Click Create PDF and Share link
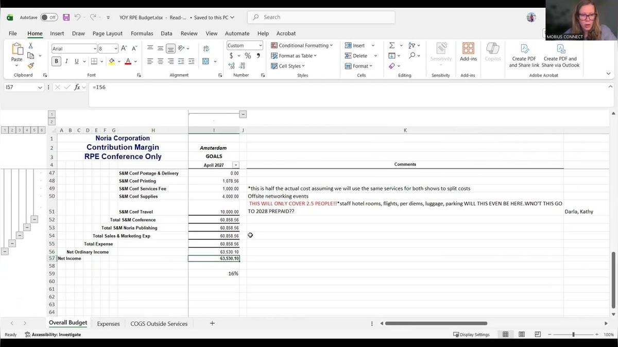This screenshot has width=618, height=347. click(524, 55)
